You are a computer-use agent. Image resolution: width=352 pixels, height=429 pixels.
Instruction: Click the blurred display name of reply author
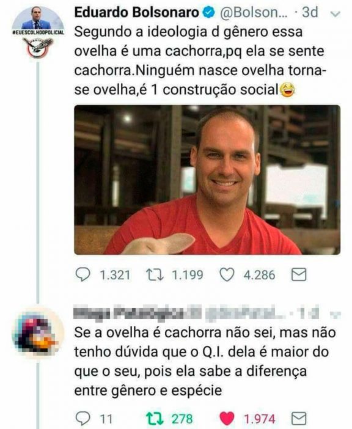tap(137, 313)
